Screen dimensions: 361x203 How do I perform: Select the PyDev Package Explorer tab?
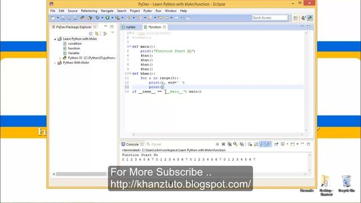pos(74,27)
